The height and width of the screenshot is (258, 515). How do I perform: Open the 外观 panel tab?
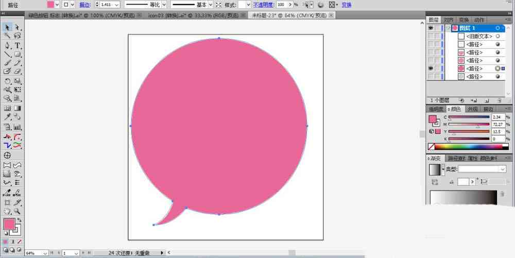point(473,109)
